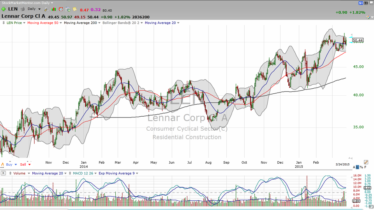Click the 0.42 MACD value label
The height and width of the screenshot is (210, 374).
tap(367, 188)
